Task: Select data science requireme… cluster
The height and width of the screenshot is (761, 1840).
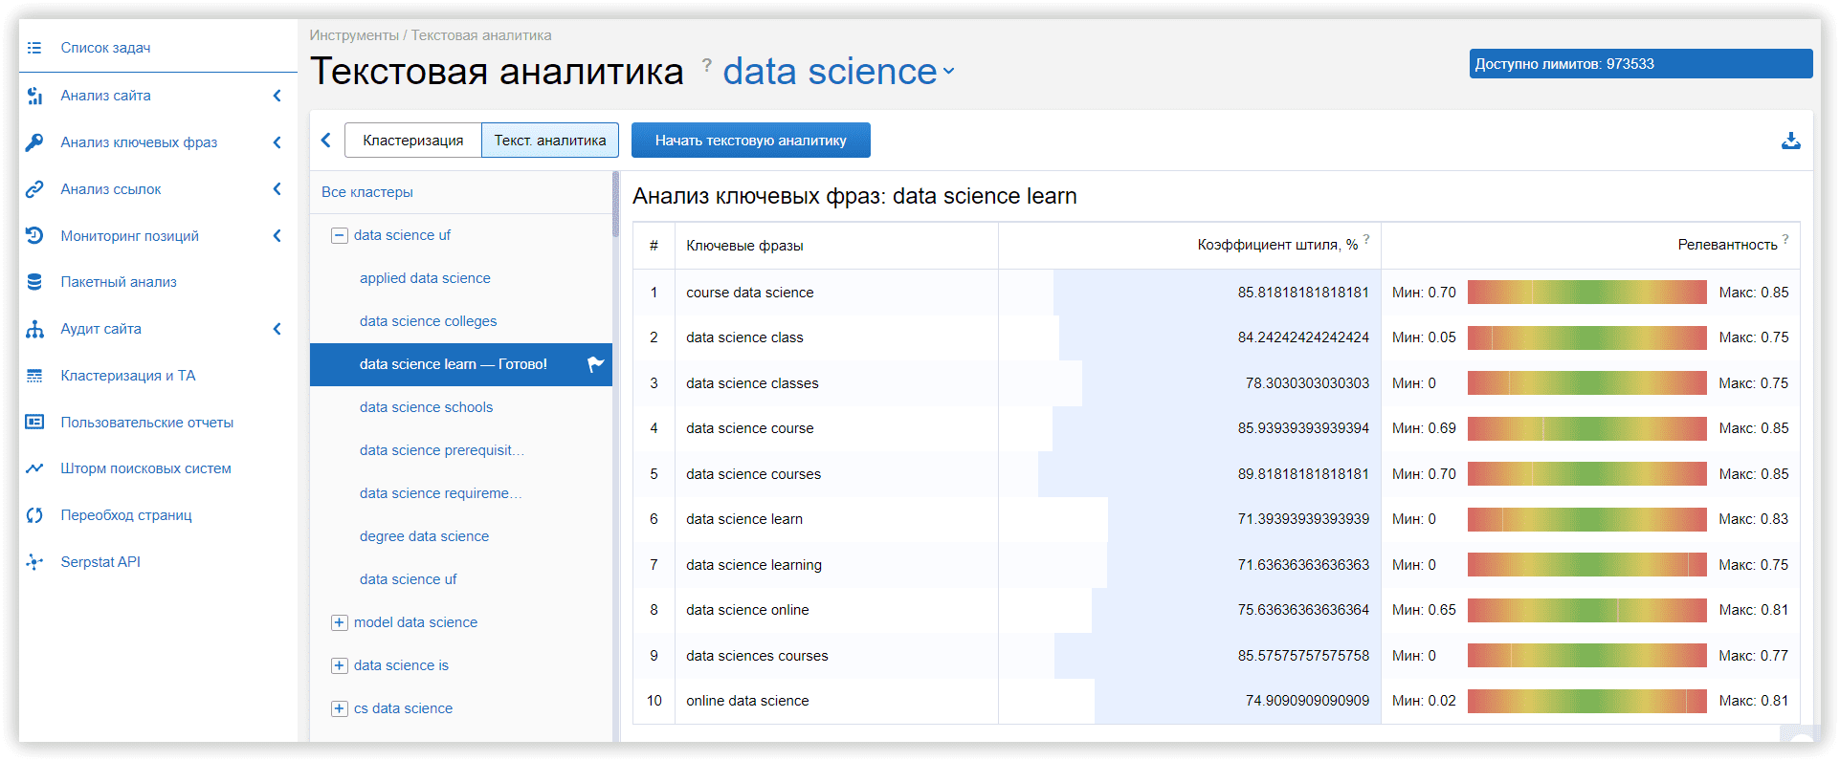Action: pyautogui.click(x=441, y=493)
